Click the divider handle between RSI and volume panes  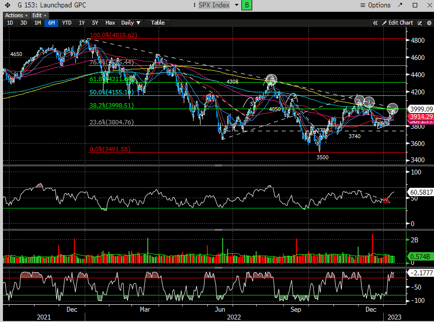219,230
